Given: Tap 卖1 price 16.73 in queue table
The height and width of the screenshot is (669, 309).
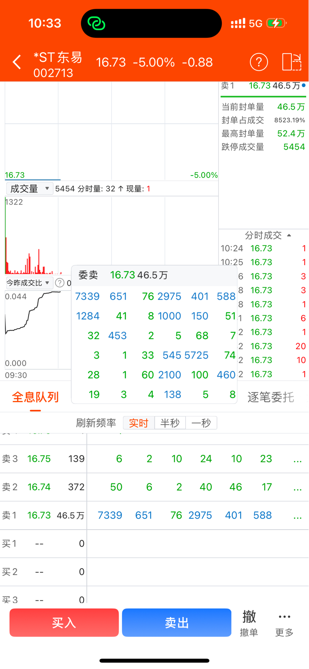Looking at the screenshot, I should click(x=39, y=515).
